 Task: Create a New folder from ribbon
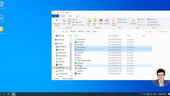pos(113,22)
